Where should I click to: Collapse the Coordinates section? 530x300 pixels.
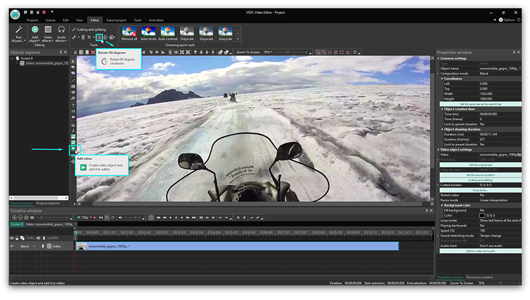442,79
